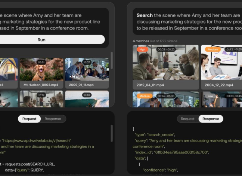The width and height of the screenshot is (242, 176).
Task: Open the tent video thumbnail at left edge
Action: (x=9, y=69)
